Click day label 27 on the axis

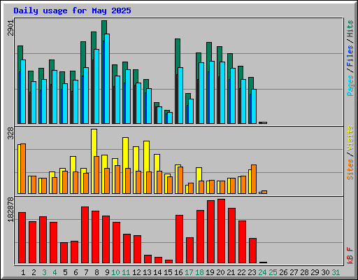point(294,272)
